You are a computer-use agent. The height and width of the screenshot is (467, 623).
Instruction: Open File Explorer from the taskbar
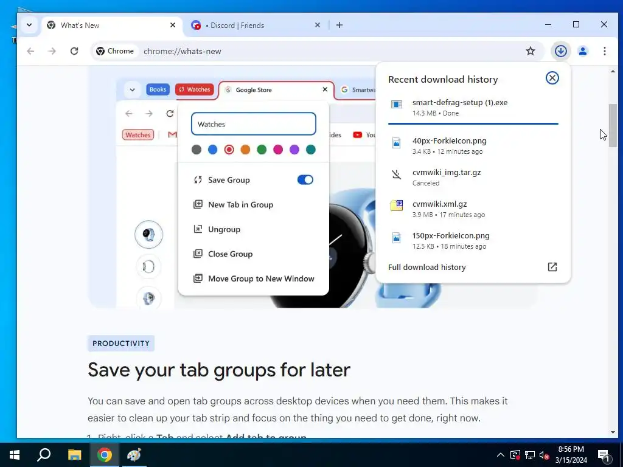[x=74, y=455]
